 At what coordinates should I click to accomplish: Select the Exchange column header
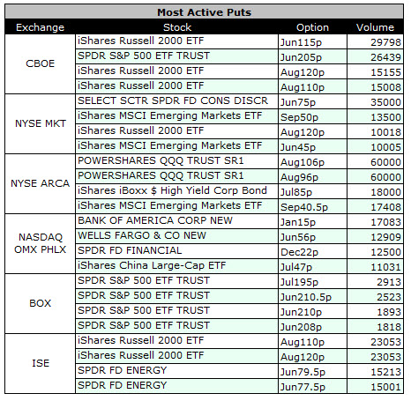coord(40,27)
